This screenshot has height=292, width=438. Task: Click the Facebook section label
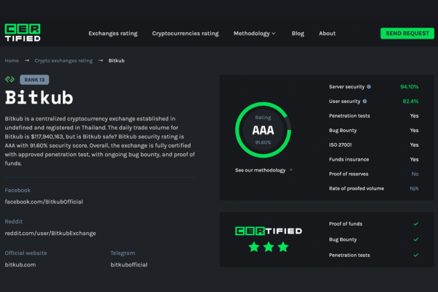[x=18, y=191]
